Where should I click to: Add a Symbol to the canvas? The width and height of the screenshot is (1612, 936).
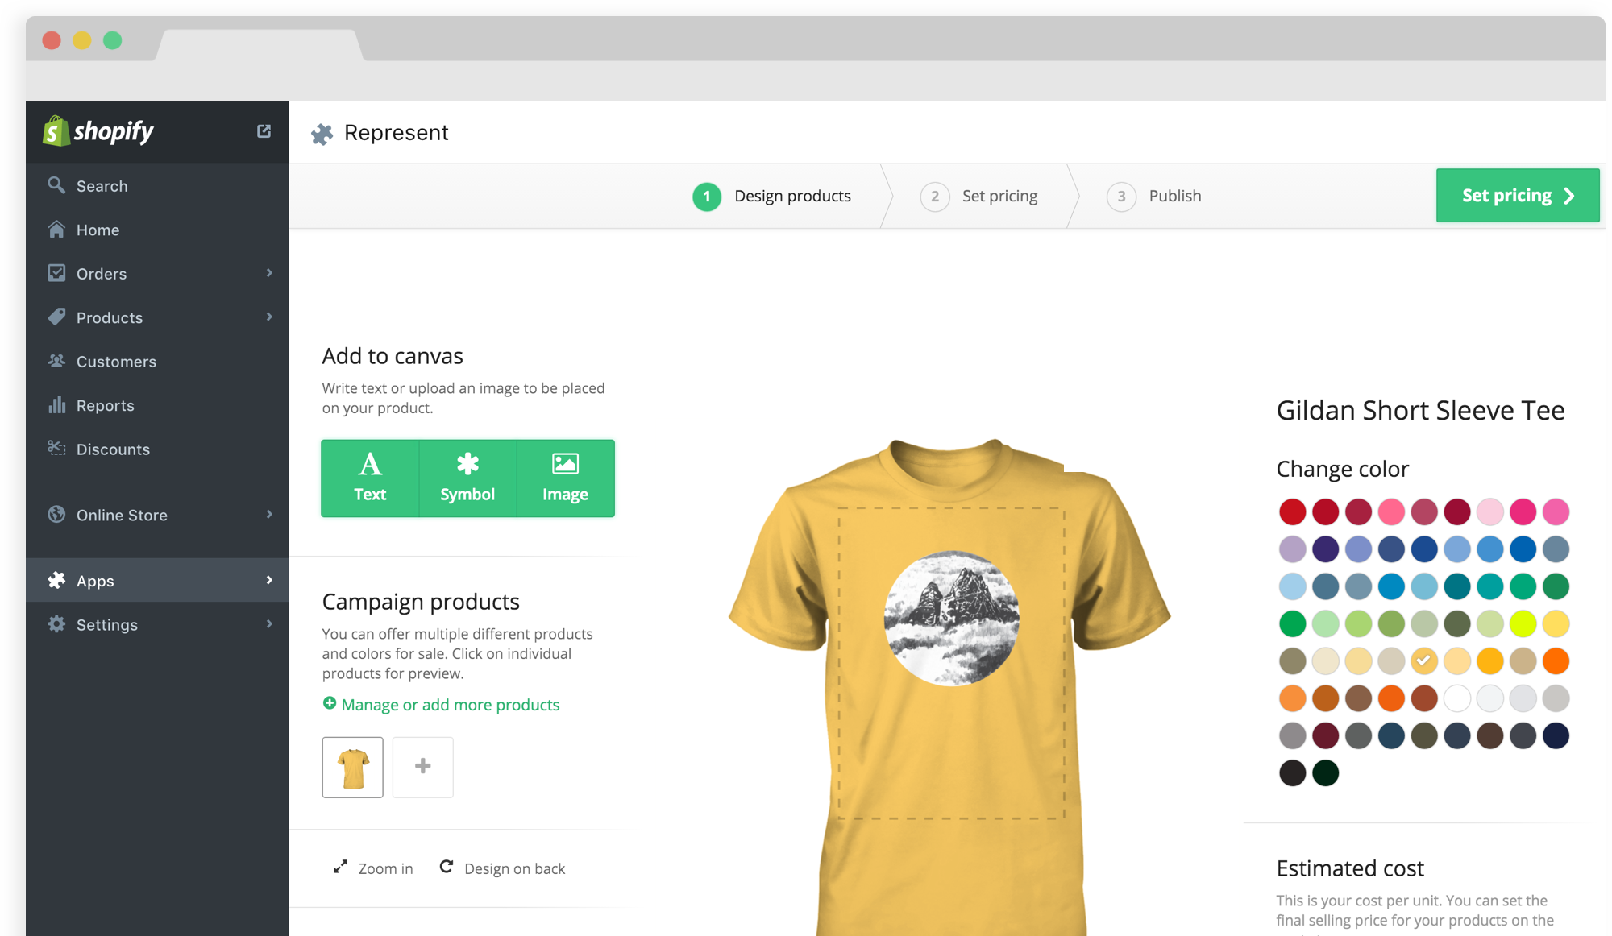tap(467, 478)
